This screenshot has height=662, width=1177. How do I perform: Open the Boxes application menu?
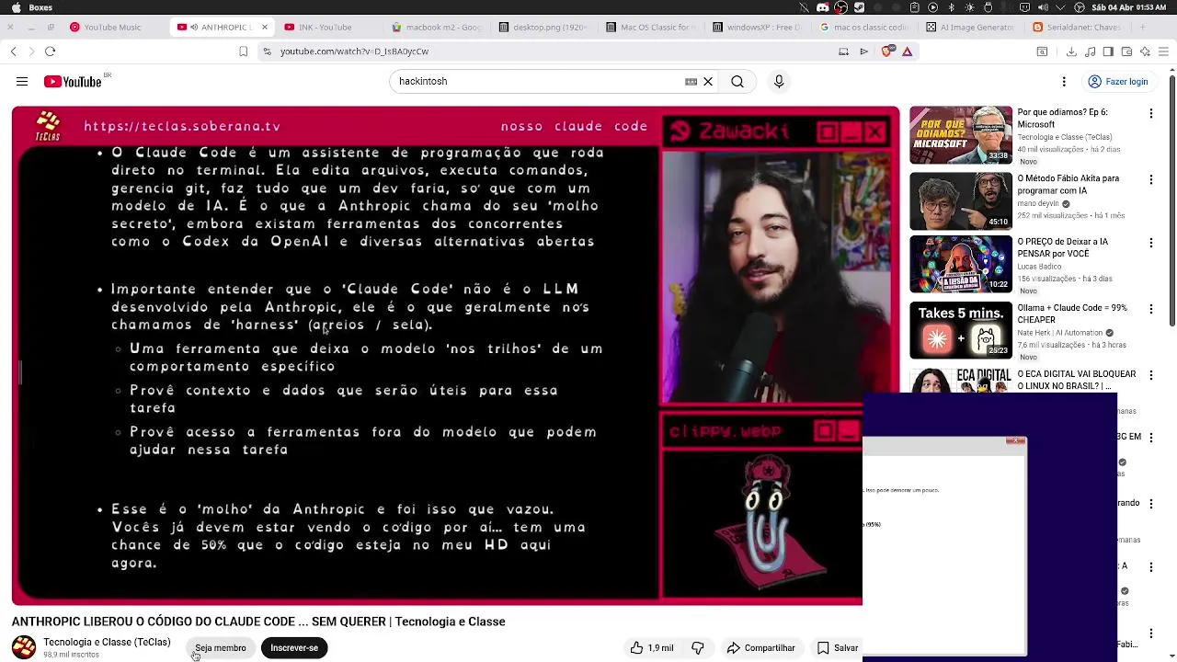[40, 7]
